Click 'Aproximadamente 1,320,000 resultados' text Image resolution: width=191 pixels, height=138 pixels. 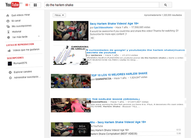coord(163,15)
